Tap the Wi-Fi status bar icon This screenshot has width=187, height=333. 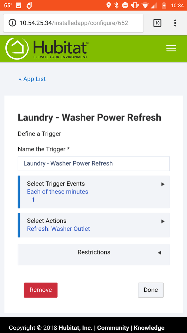pyautogui.click(x=145, y=6)
